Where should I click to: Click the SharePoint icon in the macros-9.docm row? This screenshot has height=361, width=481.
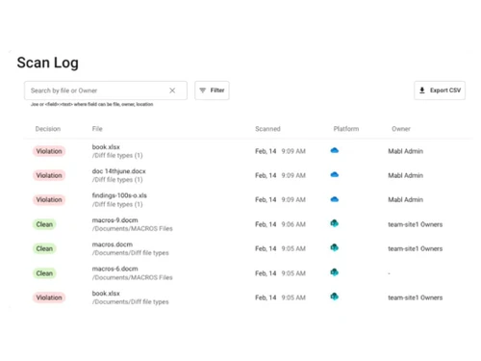pos(335,223)
